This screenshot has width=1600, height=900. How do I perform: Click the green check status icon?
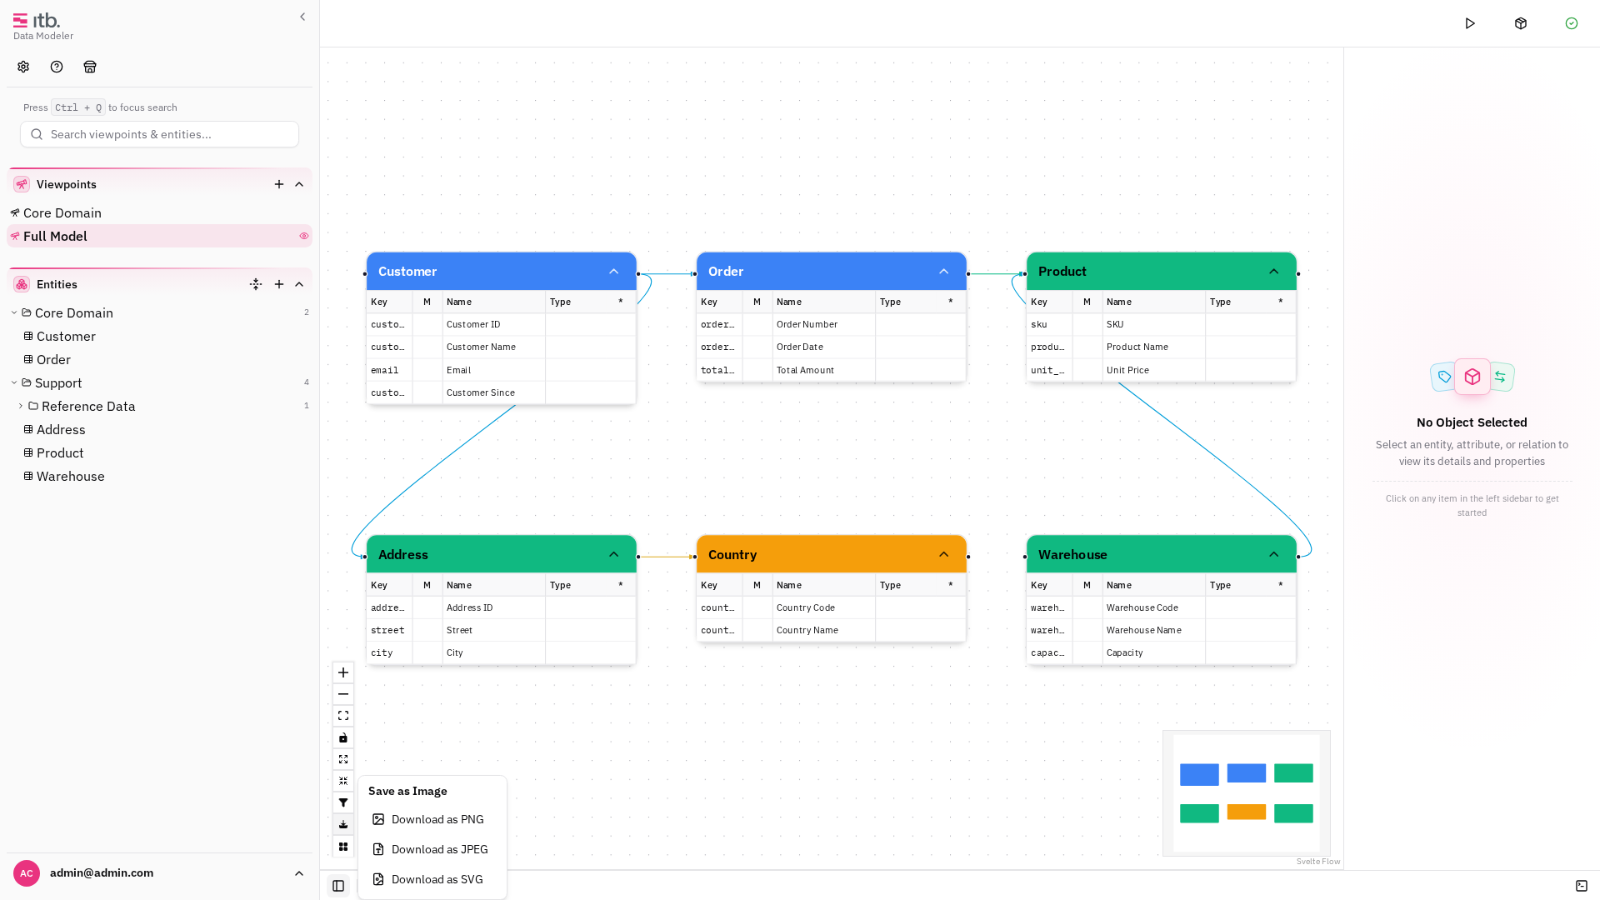pos(1572,23)
